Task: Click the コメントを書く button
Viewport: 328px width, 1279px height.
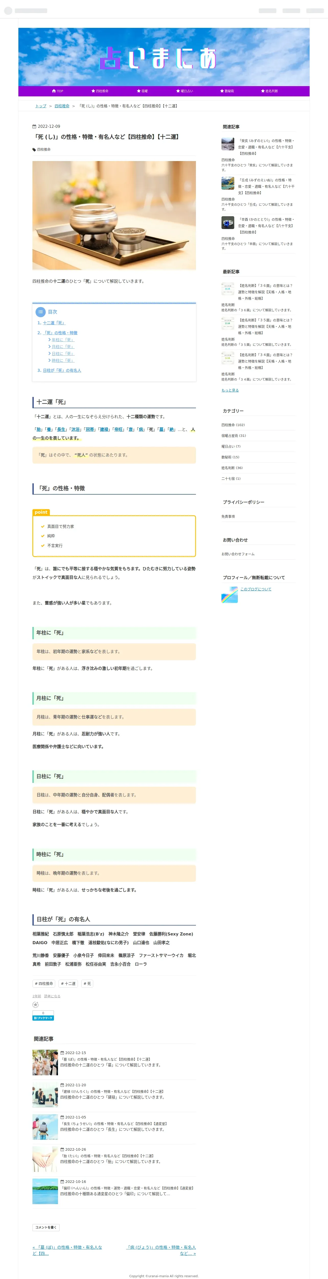Action: pos(46,1227)
